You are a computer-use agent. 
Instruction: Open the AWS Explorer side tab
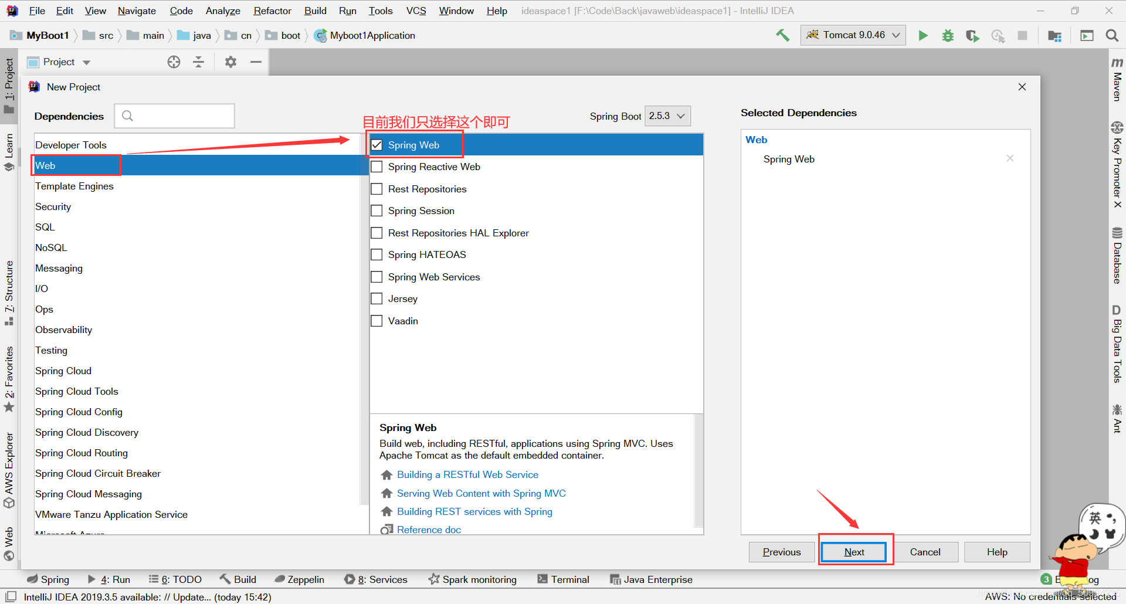(9, 470)
